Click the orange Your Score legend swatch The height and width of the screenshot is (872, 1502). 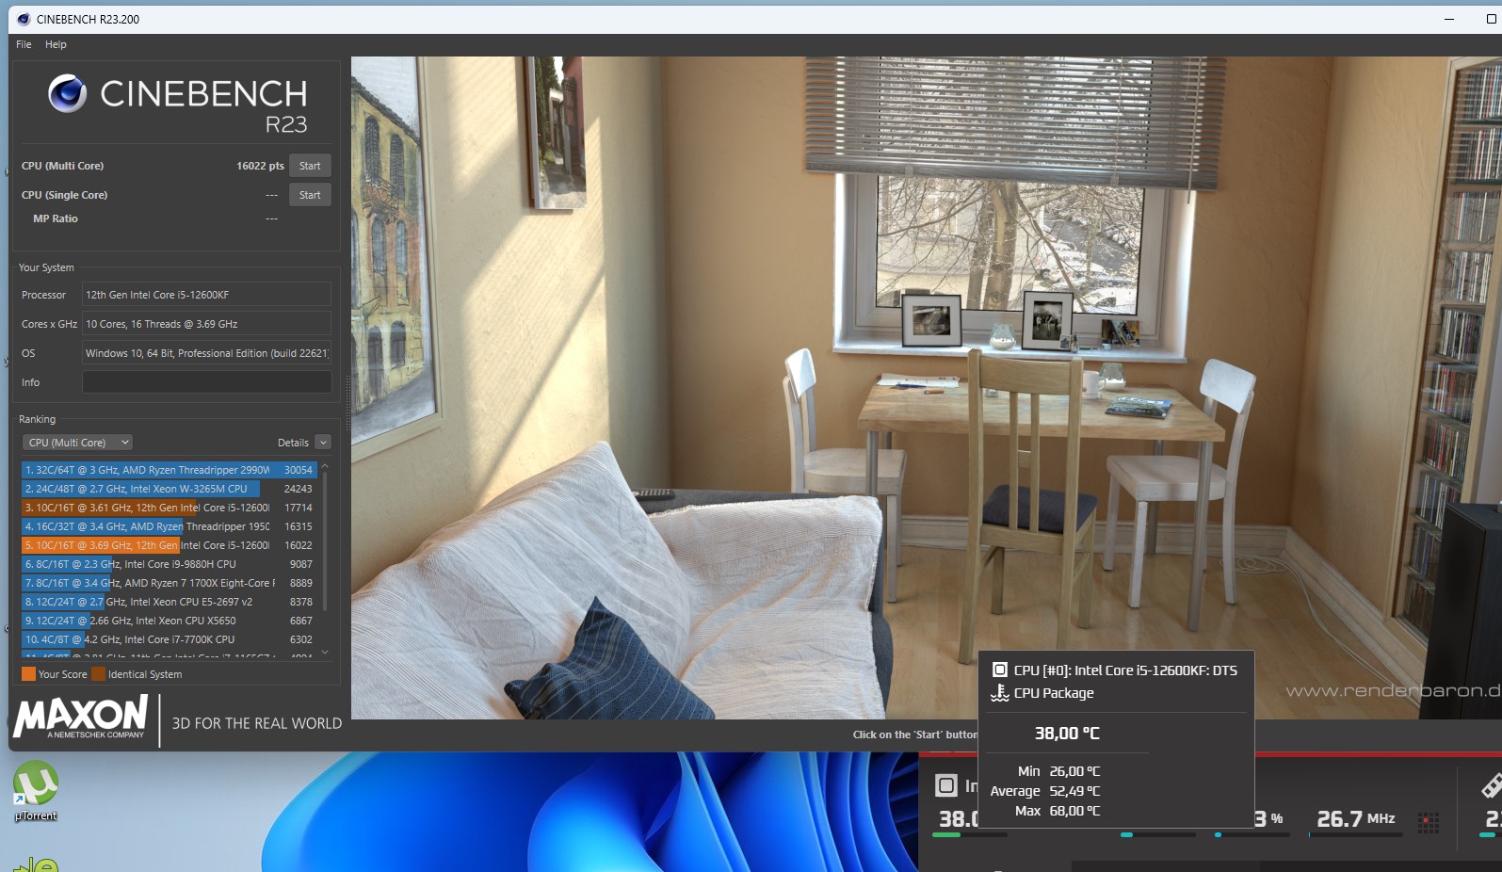point(28,674)
